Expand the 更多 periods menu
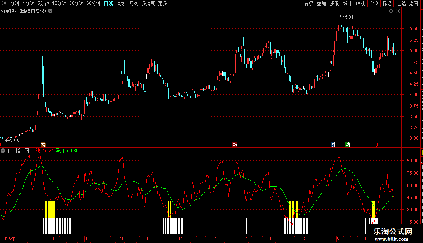The height and width of the screenshot is (243, 423). (164, 3)
